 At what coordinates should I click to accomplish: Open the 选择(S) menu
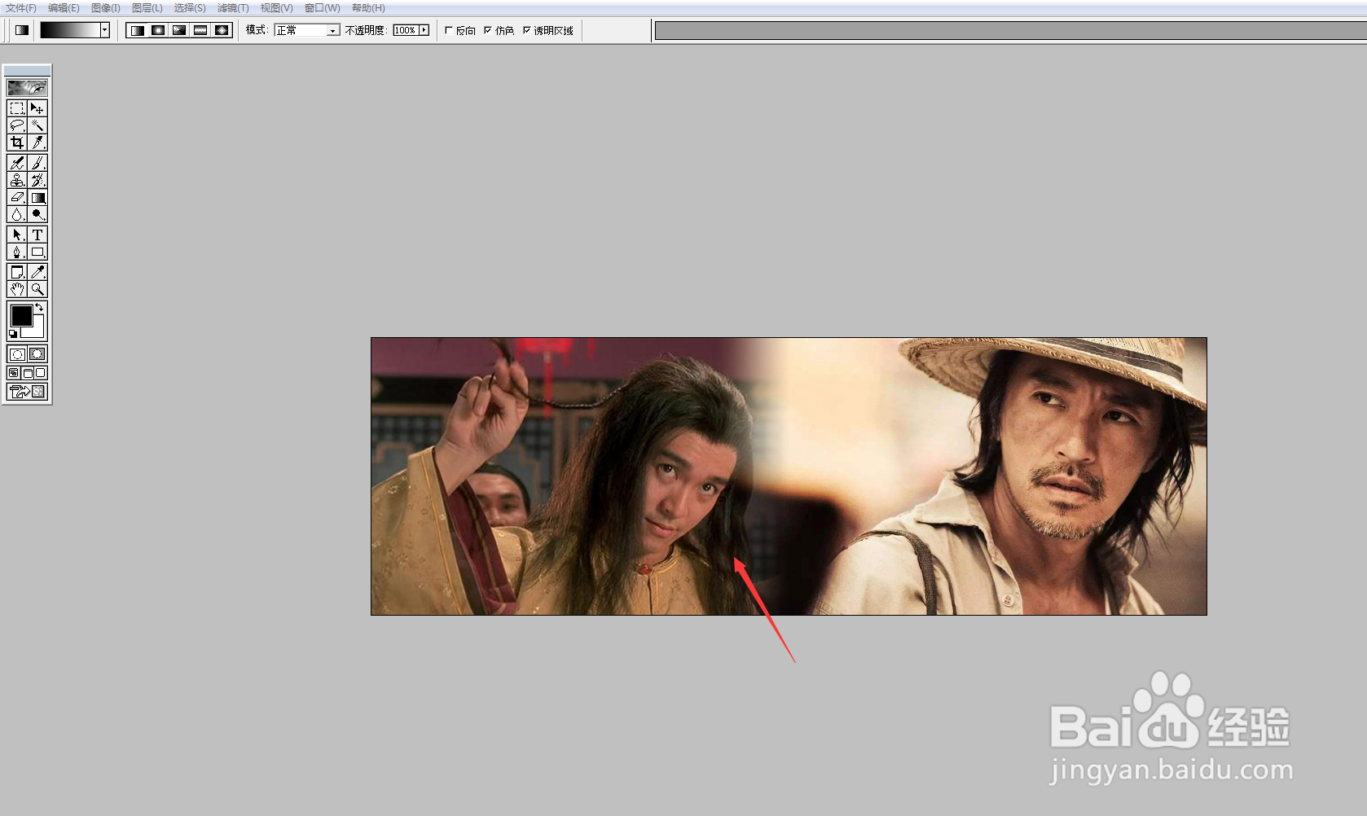(x=190, y=8)
